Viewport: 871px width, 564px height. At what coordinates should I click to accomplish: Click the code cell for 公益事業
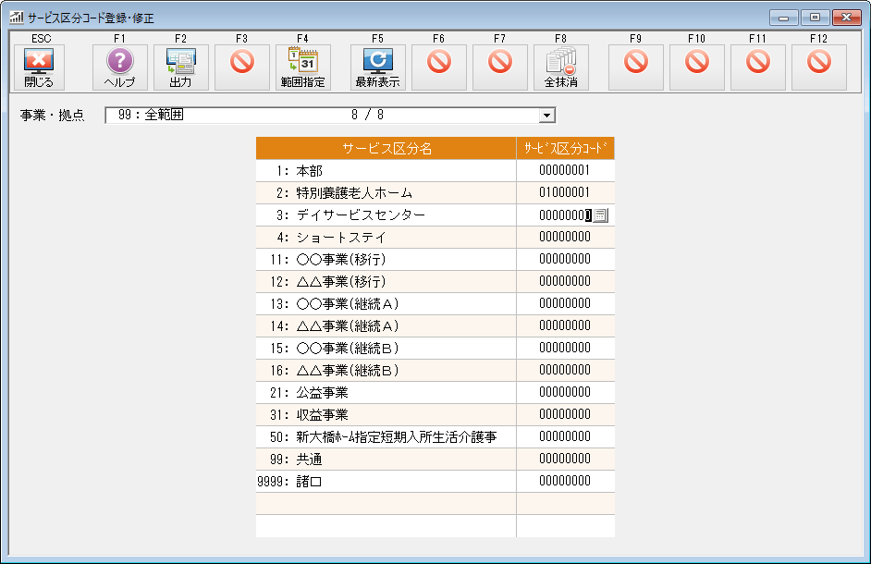(x=566, y=393)
